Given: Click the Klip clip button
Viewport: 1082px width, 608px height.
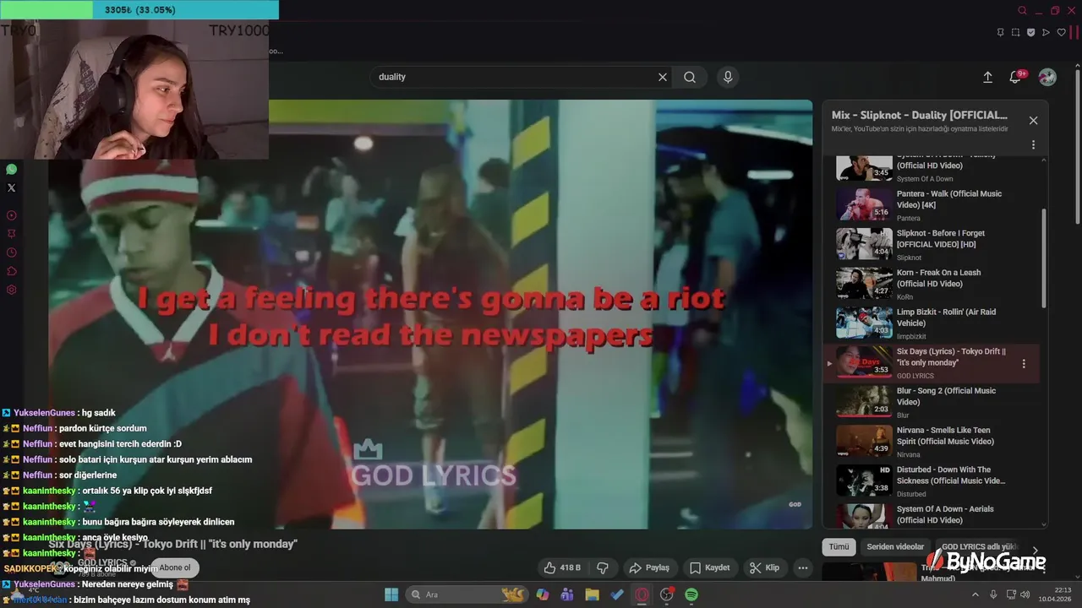Looking at the screenshot, I should (764, 567).
